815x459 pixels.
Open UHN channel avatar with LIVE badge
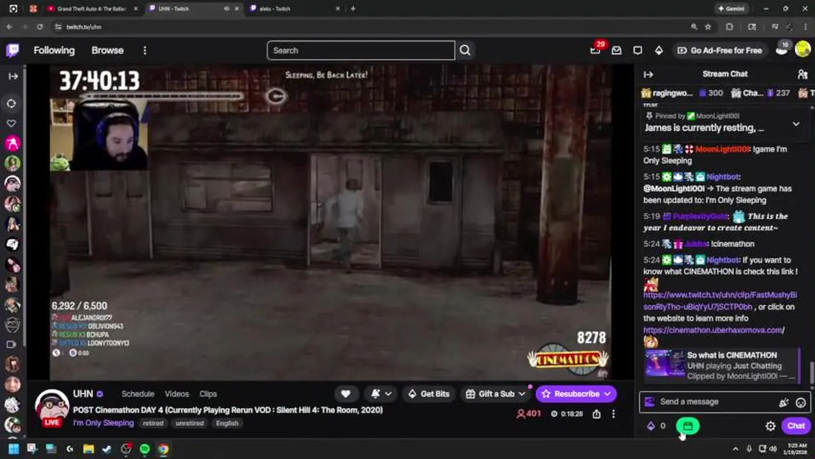[x=52, y=408]
